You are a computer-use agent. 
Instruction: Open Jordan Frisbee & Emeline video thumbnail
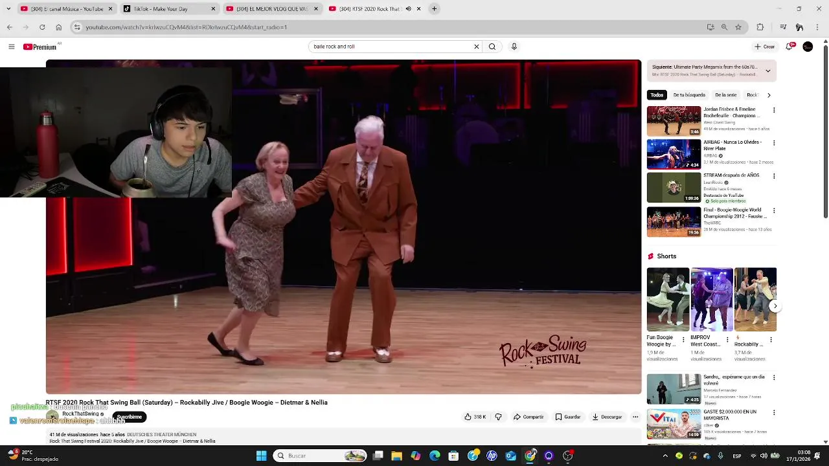click(x=674, y=121)
